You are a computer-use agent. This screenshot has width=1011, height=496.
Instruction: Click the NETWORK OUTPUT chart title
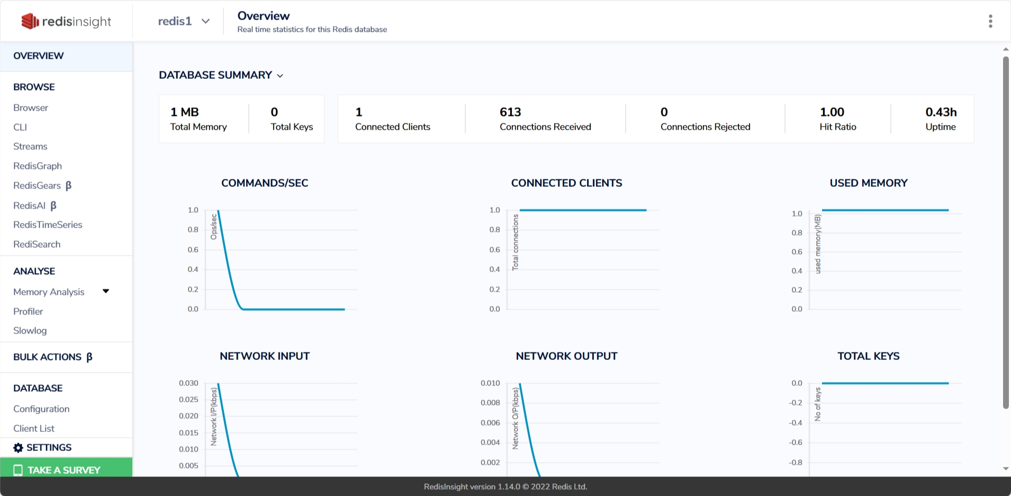(x=566, y=356)
